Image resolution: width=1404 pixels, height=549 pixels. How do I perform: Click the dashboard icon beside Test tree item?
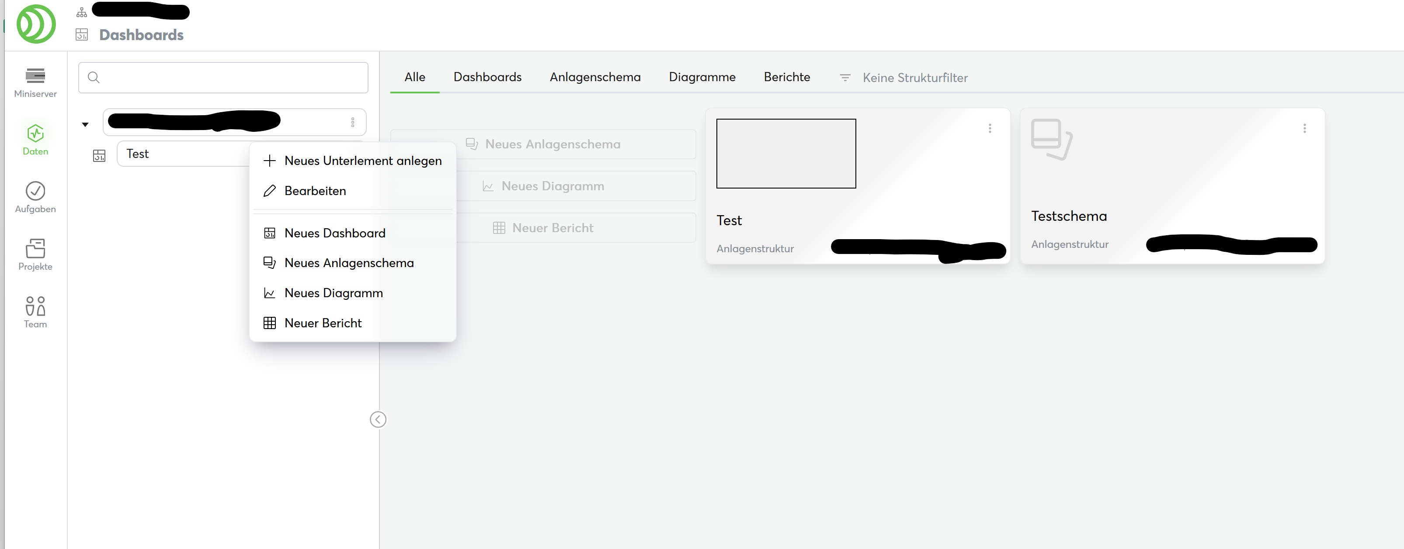(99, 156)
